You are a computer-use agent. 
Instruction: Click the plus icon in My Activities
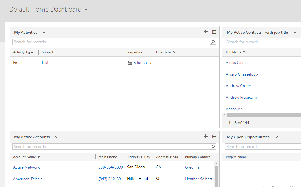pyautogui.click(x=206, y=32)
